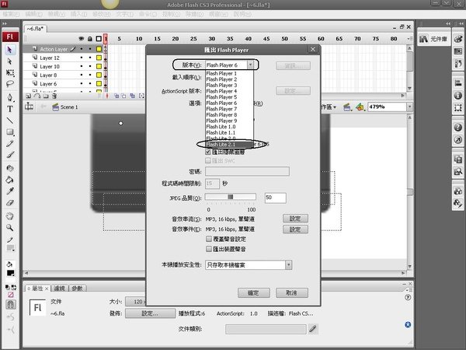Select the Ink Bottle tool
466x350 pixels.
[x=10, y=168]
